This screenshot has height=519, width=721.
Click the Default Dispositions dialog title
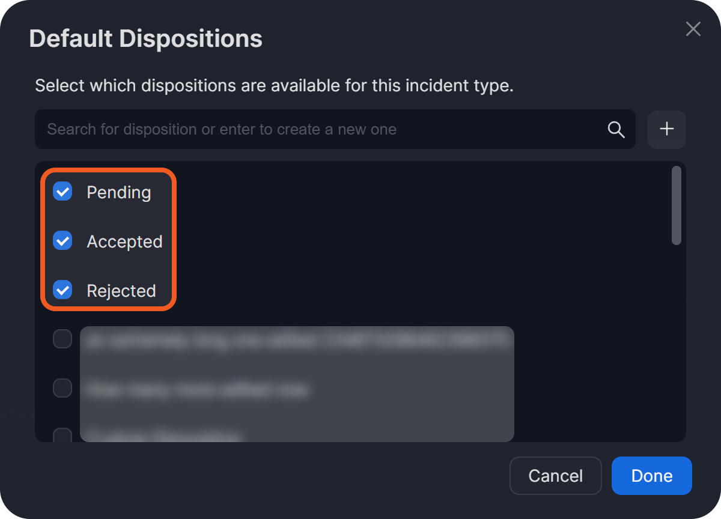tap(146, 39)
